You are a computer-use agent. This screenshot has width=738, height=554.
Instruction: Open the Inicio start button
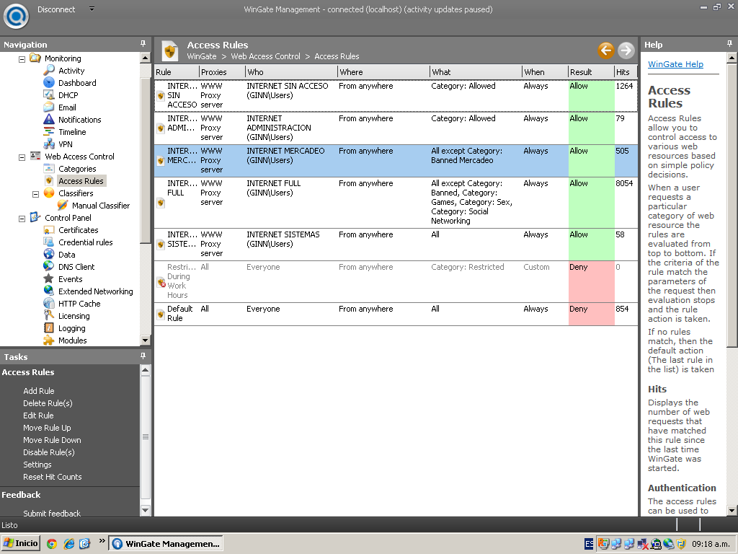tap(21, 544)
